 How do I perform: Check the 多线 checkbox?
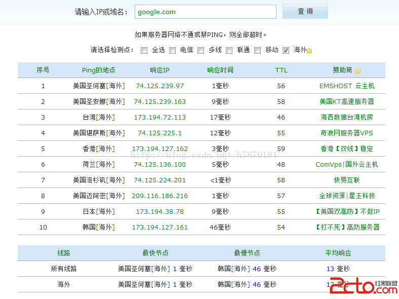[201, 51]
